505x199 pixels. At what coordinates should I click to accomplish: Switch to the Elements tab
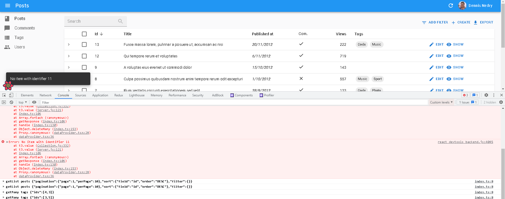[x=27, y=95]
